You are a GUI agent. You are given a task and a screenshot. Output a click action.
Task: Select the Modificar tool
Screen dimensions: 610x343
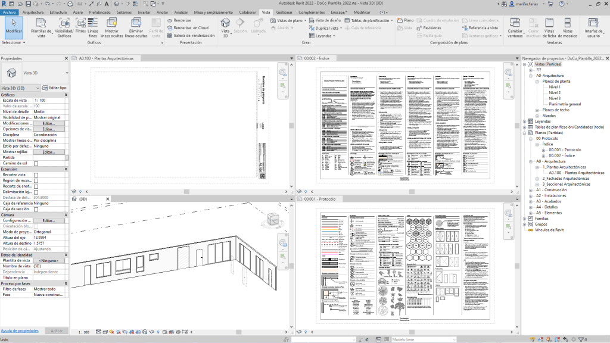[13, 25]
